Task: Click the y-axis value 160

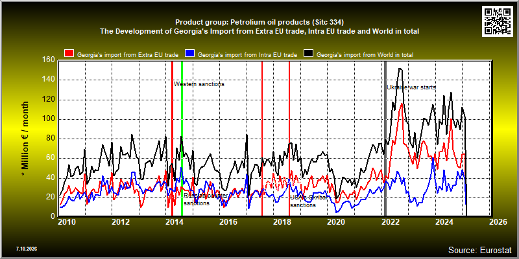Action: point(48,60)
